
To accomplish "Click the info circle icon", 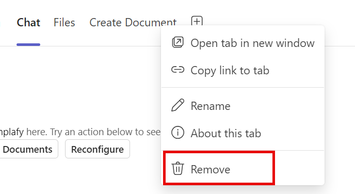I will pyautogui.click(x=177, y=133).
